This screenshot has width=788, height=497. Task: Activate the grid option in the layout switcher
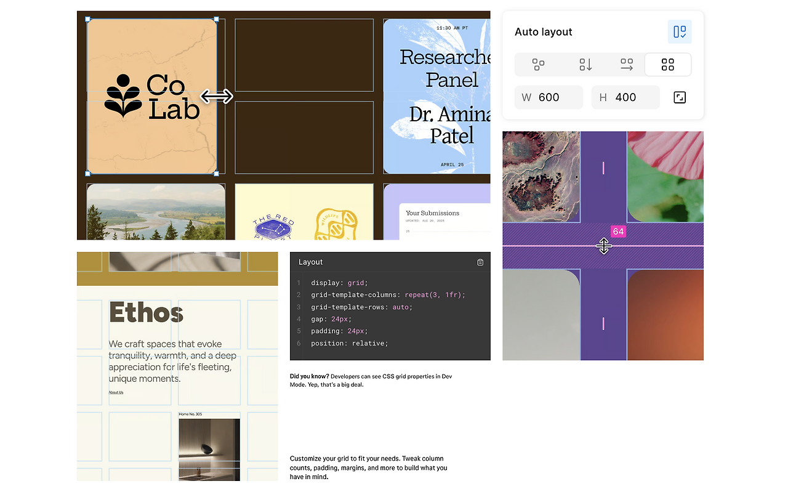point(668,64)
